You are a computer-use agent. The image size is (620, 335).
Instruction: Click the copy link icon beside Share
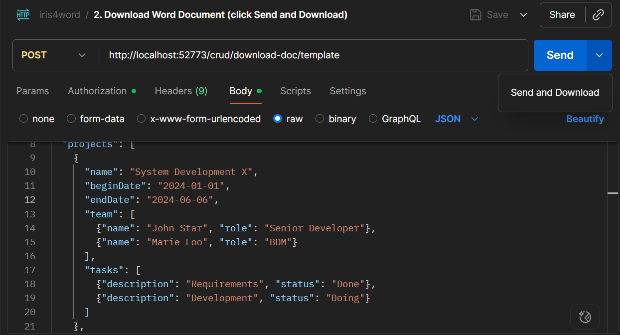pos(598,15)
